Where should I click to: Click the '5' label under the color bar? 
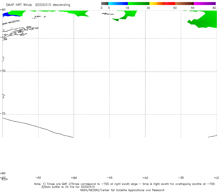pyautogui.click(x=109, y=8)
